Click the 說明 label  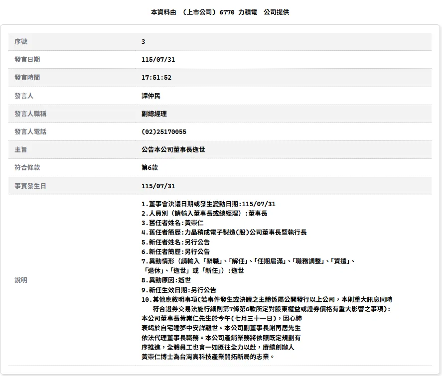(21, 280)
